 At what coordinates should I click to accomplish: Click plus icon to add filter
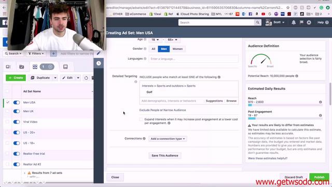[x=53, y=54]
